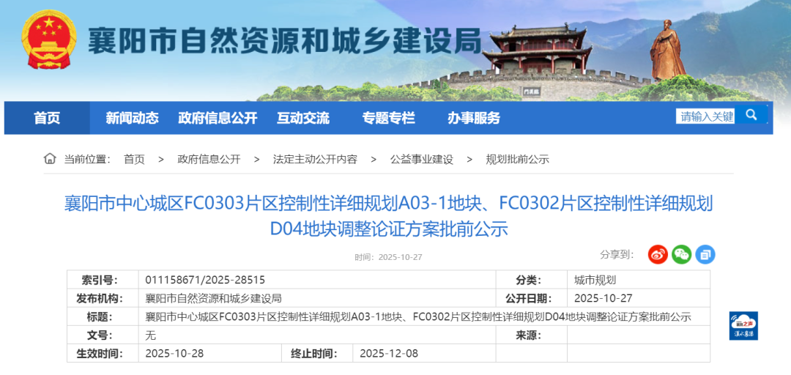The width and height of the screenshot is (791, 375).
Task: Click the 标题: label cell
Action: click(x=103, y=317)
